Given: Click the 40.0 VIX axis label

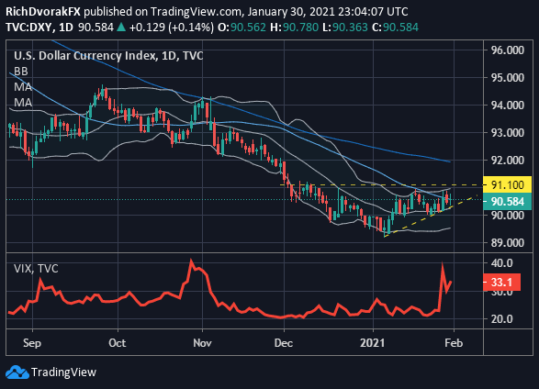Looking at the screenshot, I should pyautogui.click(x=502, y=263).
